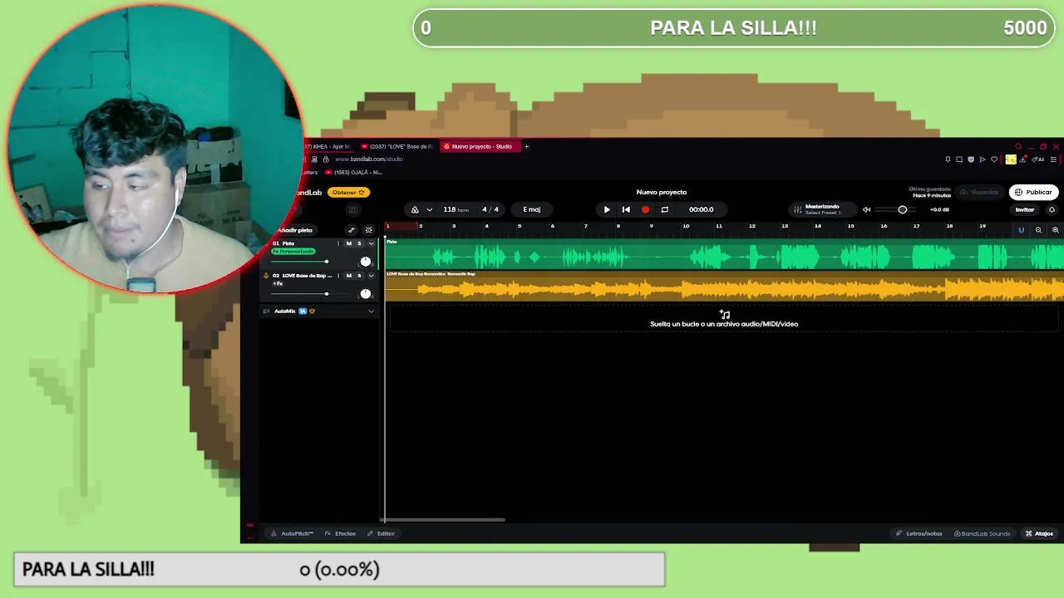Click the greyed Guardar button
The image size is (1064, 598).
click(979, 192)
